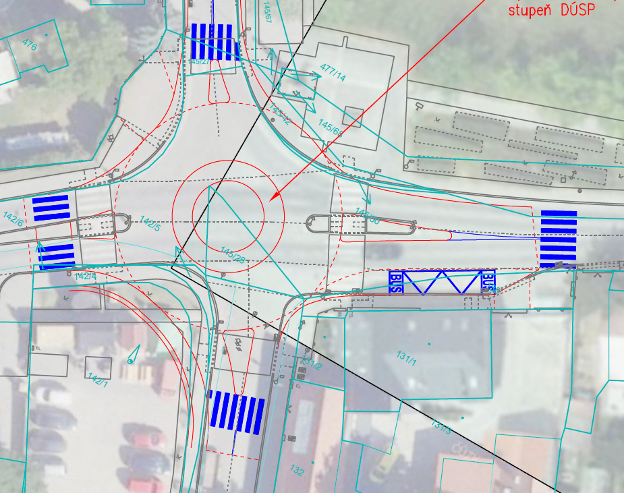Select the blue BUS stop zigzag marking
The height and width of the screenshot is (493, 624).
pos(442,283)
